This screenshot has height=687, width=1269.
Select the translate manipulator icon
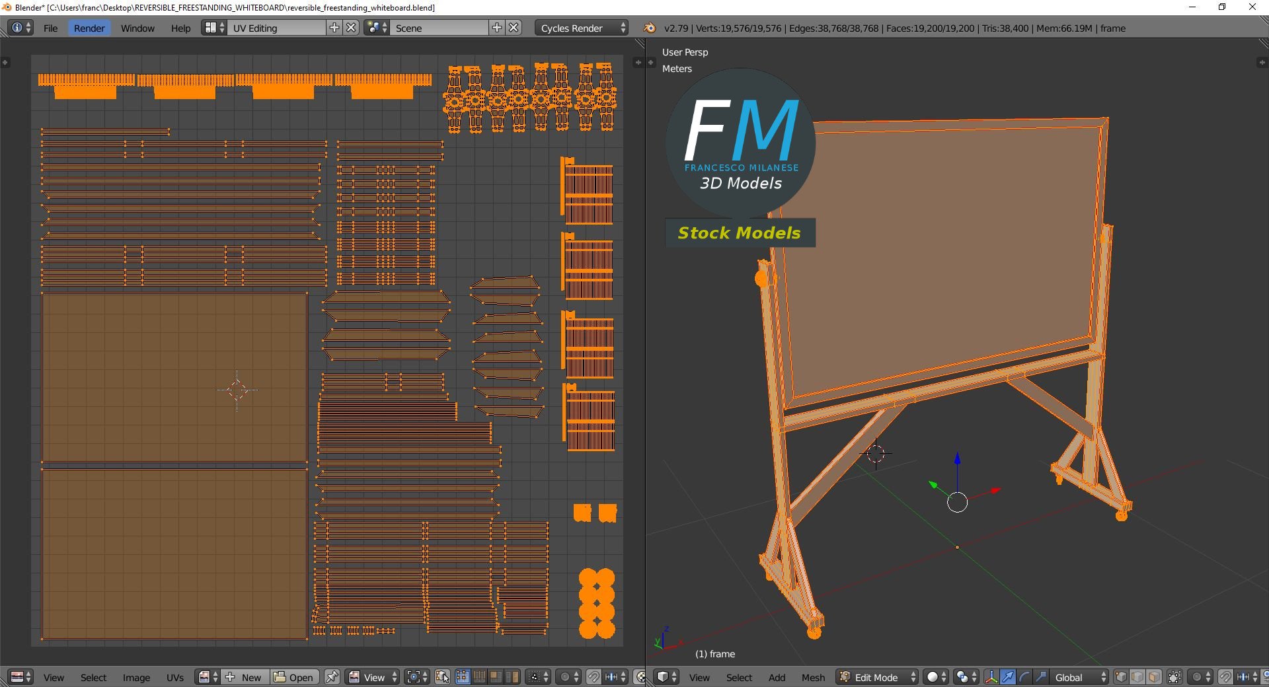[1008, 677]
